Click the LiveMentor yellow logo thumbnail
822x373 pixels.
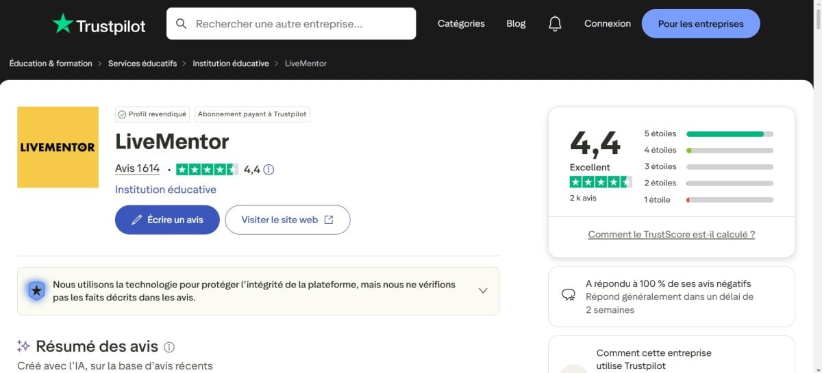(x=58, y=147)
